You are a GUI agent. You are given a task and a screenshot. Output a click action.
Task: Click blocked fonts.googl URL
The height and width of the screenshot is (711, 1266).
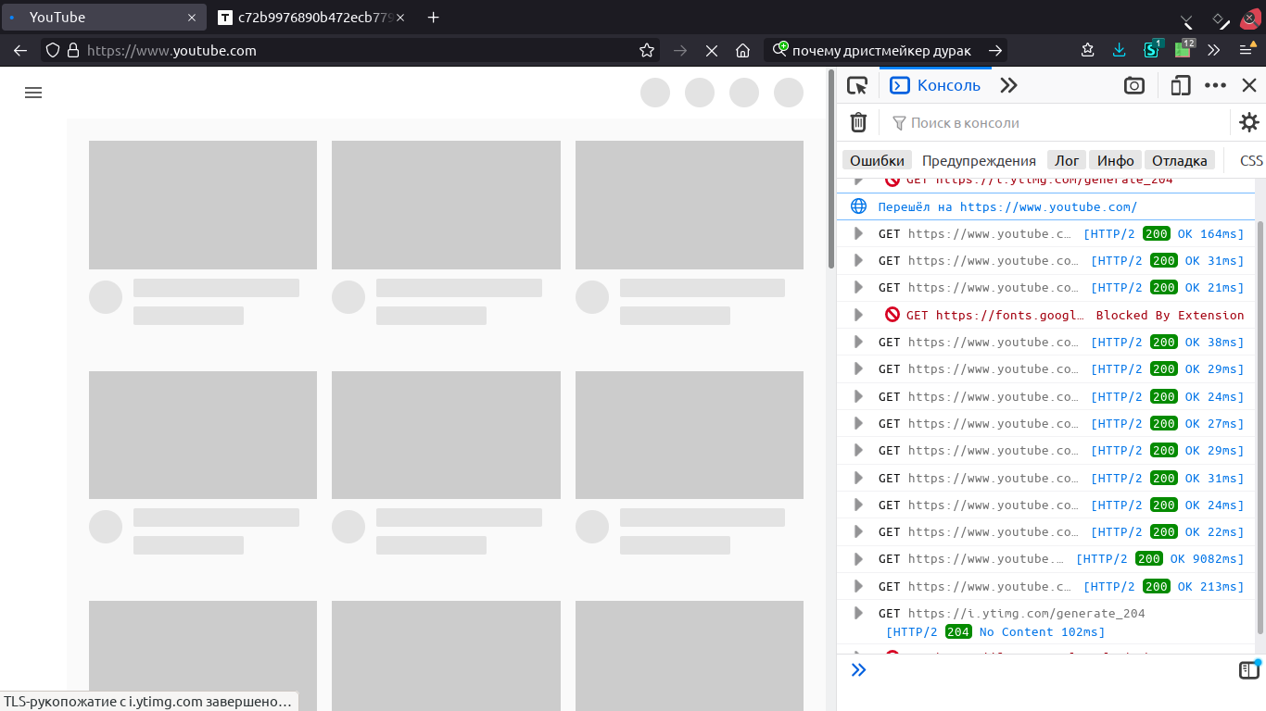tap(1010, 315)
